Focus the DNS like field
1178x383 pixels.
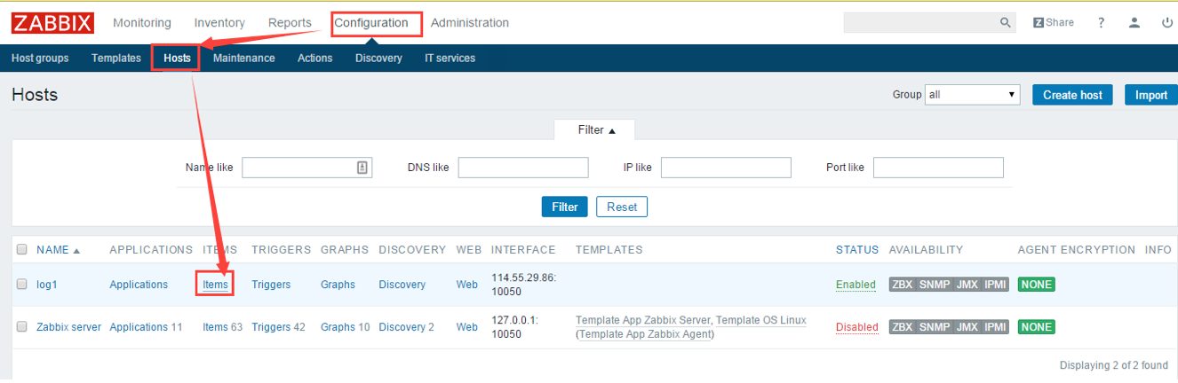pyautogui.click(x=523, y=168)
